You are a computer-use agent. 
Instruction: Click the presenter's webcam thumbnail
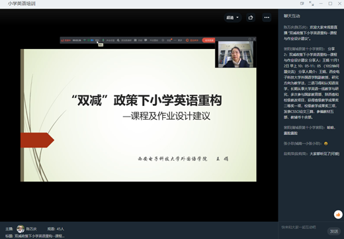tap(236, 54)
